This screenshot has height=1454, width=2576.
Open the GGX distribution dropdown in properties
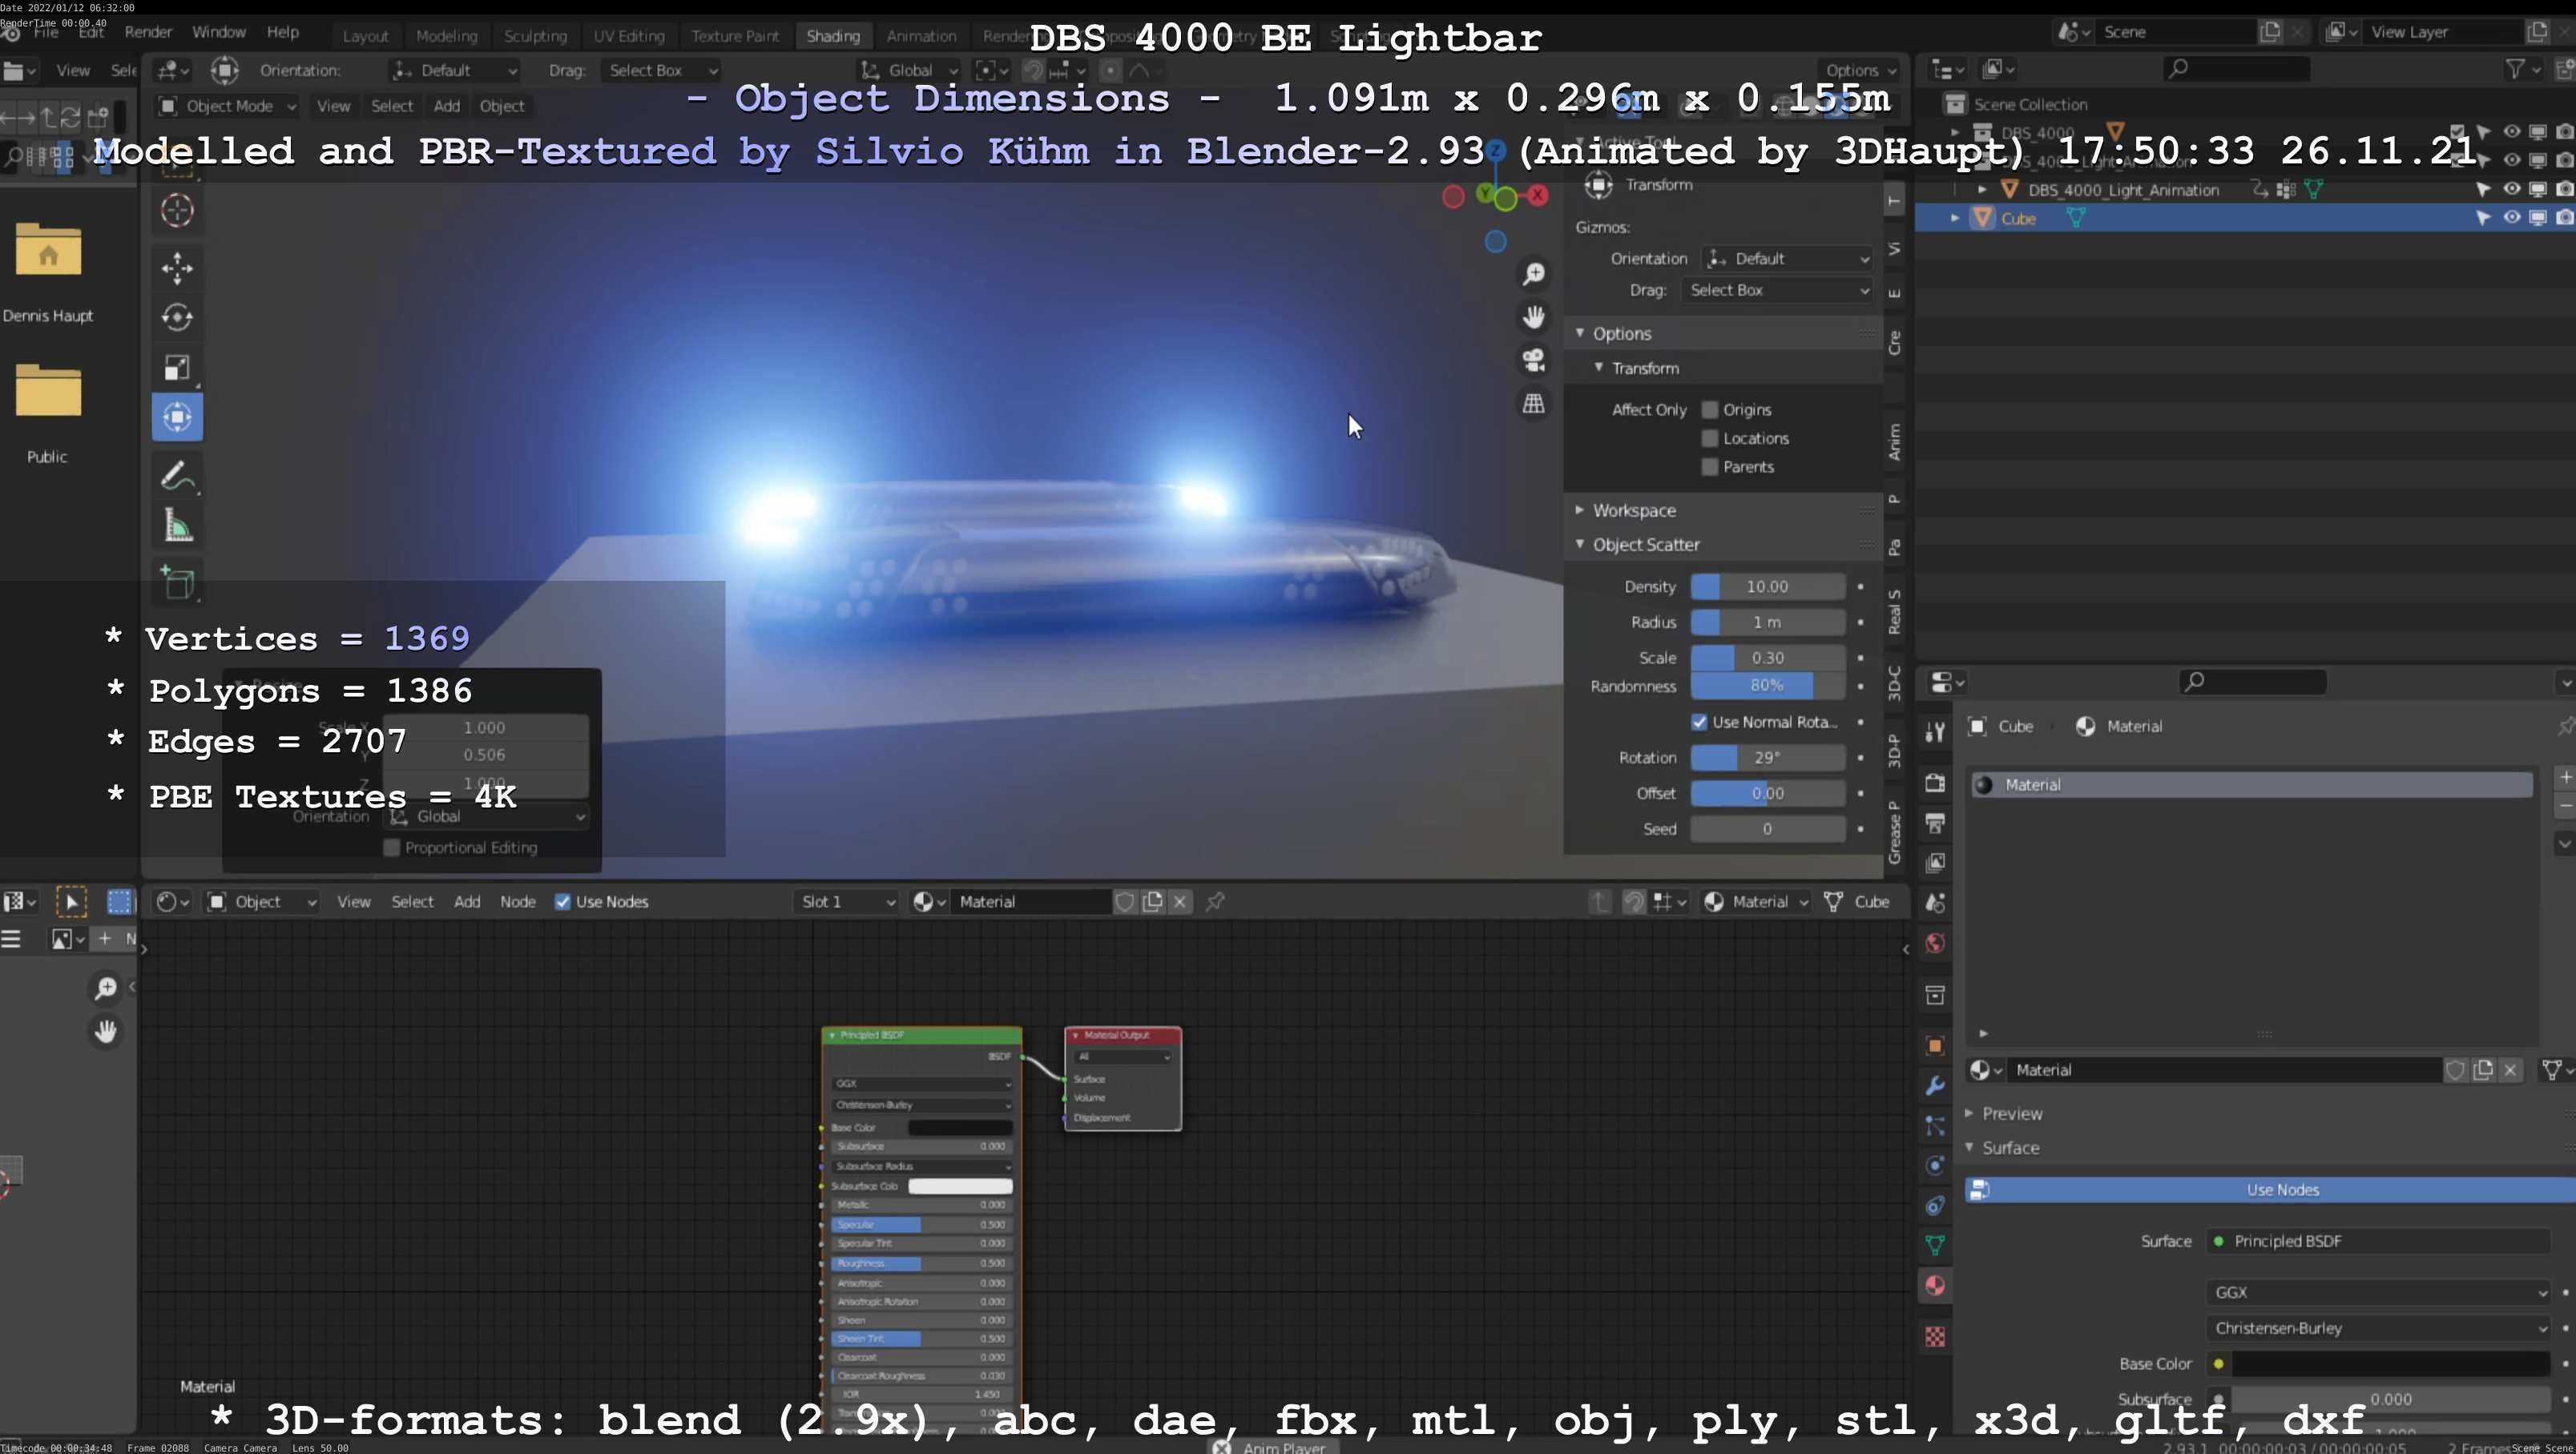[2379, 1293]
